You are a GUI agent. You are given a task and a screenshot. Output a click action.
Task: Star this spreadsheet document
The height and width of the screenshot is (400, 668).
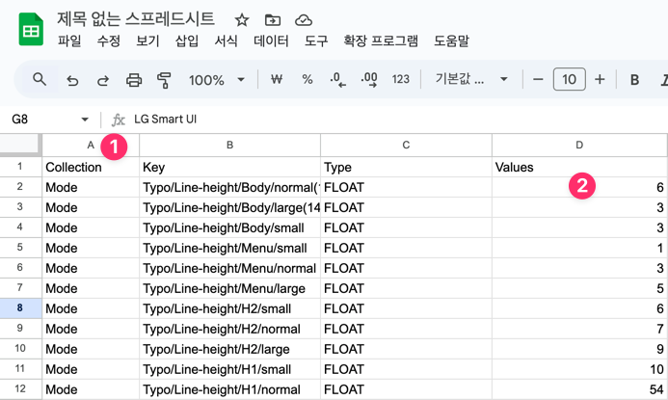pos(242,19)
